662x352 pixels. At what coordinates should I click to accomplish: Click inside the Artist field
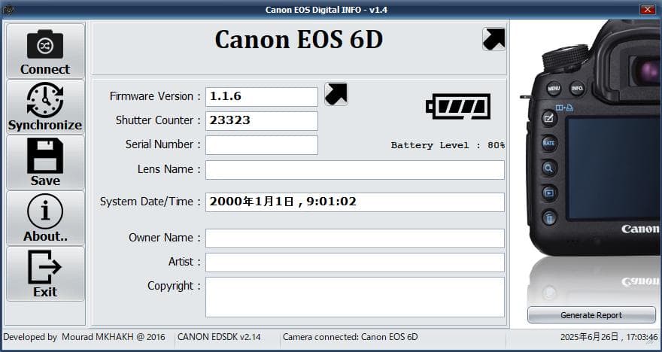pyautogui.click(x=355, y=262)
